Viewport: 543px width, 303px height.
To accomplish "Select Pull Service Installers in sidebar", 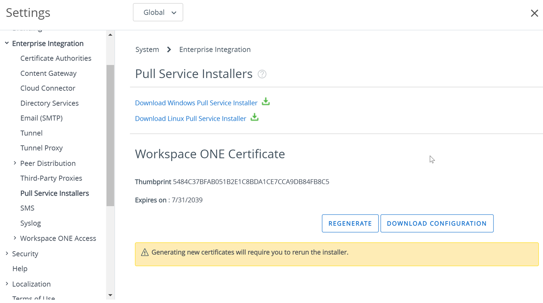I will coord(55,193).
